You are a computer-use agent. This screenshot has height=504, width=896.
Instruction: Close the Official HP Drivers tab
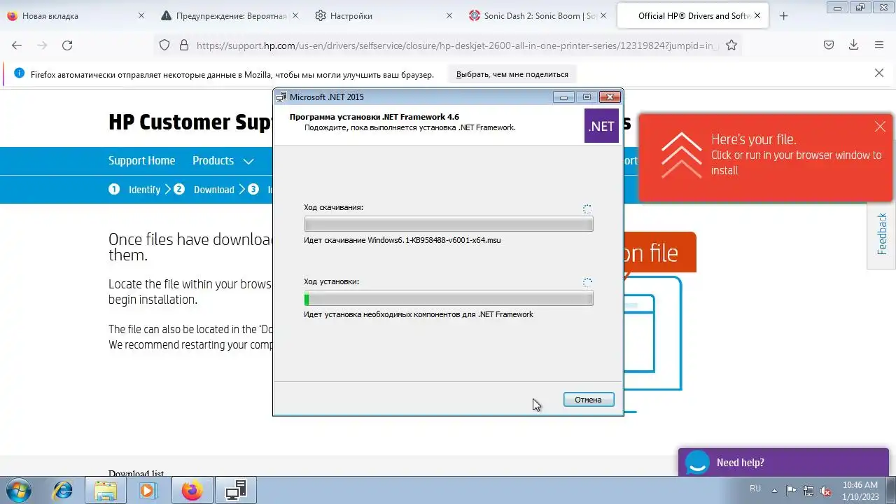[757, 15]
